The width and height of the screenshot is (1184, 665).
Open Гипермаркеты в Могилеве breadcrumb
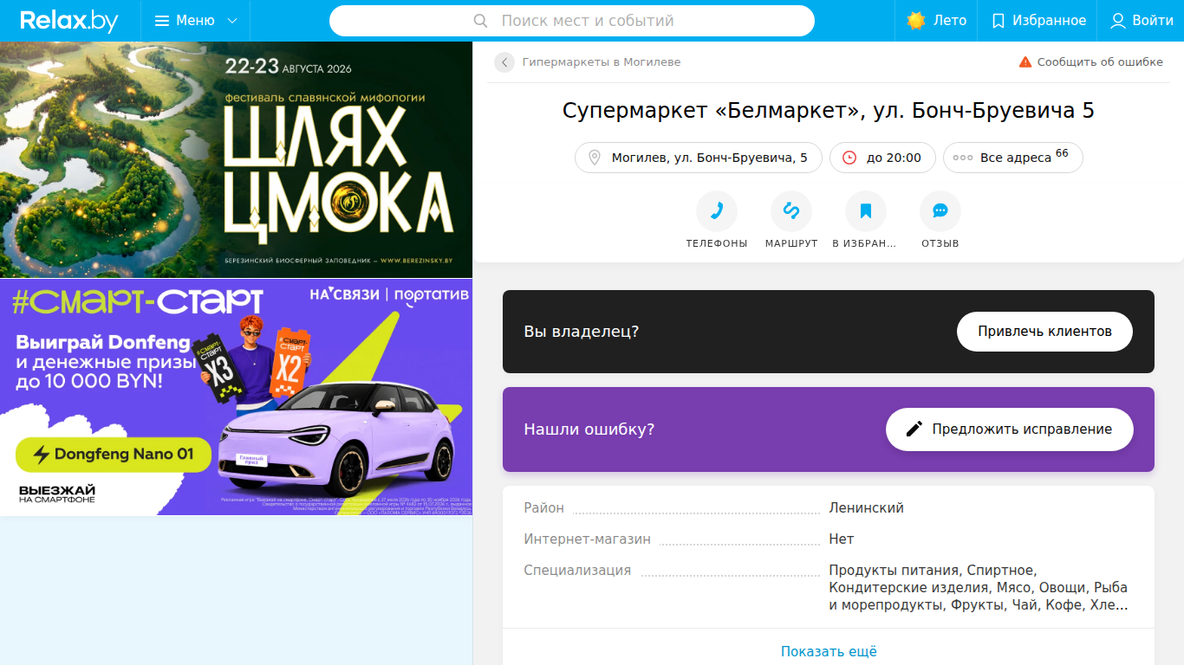(602, 62)
